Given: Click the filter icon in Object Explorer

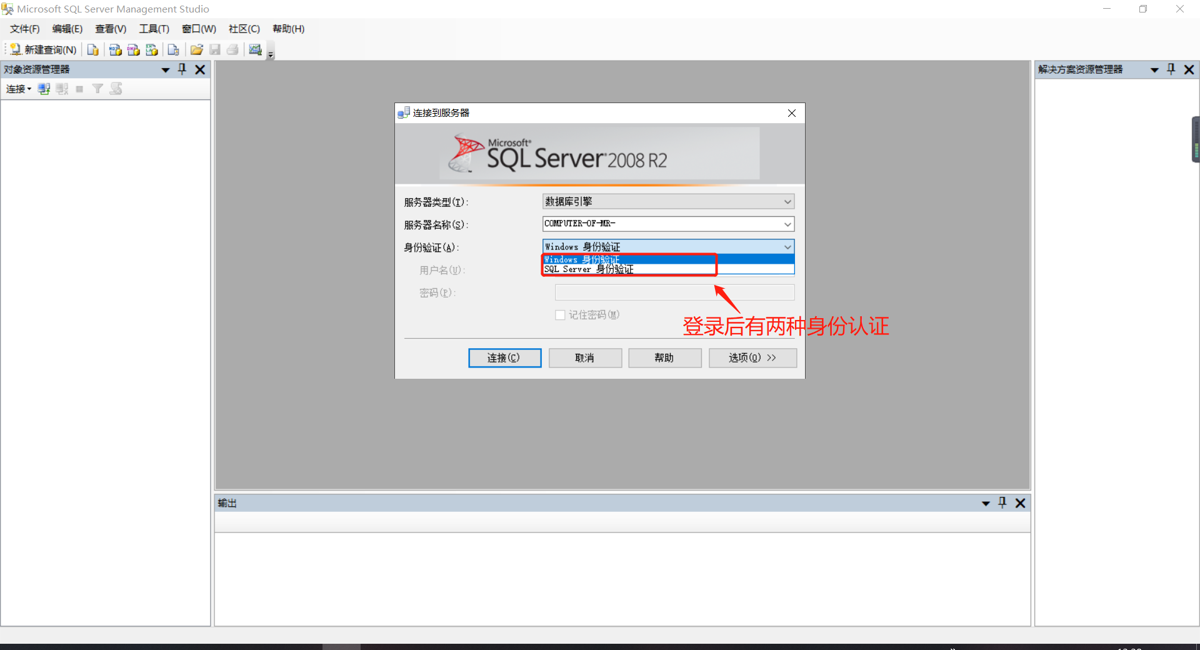Looking at the screenshot, I should (x=97, y=89).
